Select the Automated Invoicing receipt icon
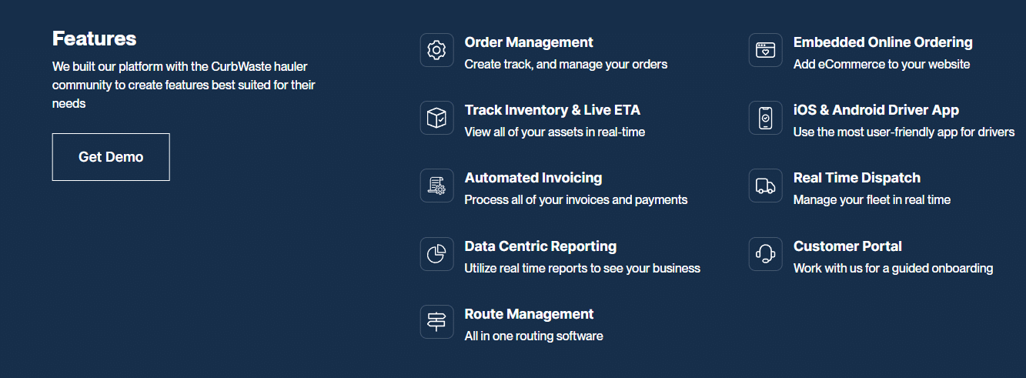The height and width of the screenshot is (378, 1026). pos(436,186)
